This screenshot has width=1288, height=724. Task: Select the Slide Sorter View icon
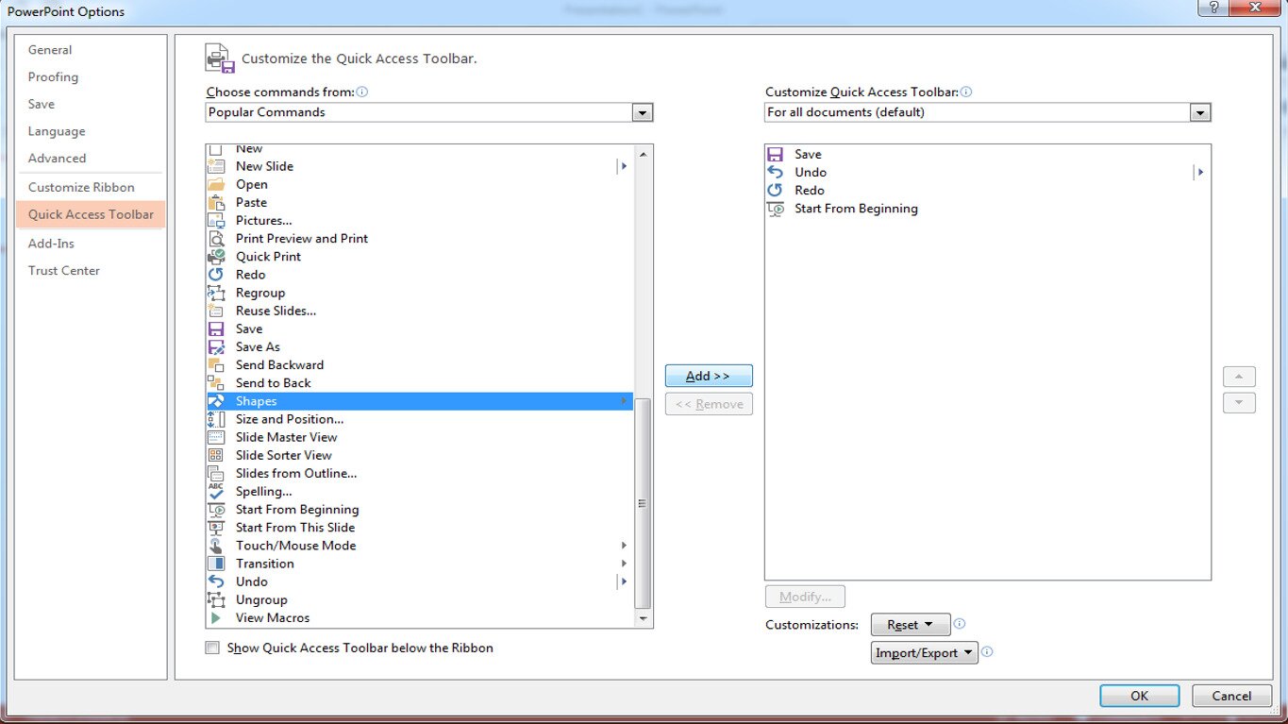216,455
